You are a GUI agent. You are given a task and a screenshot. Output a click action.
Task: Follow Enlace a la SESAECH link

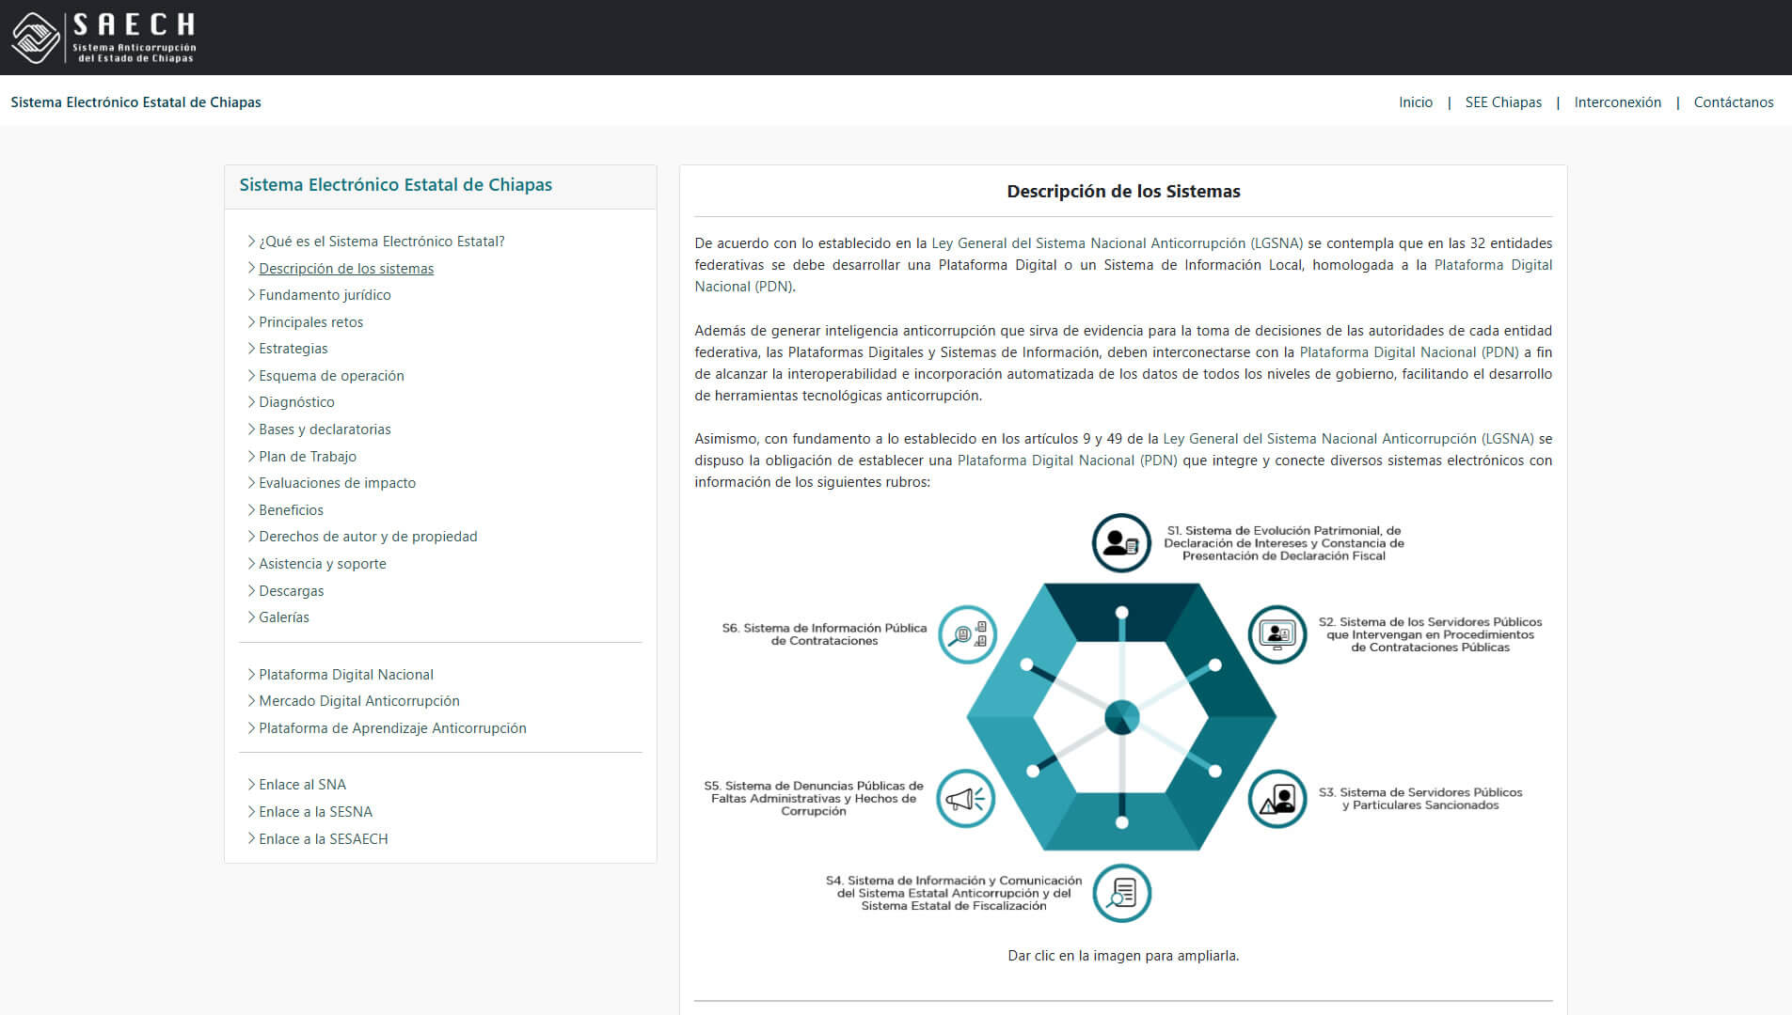(x=323, y=839)
